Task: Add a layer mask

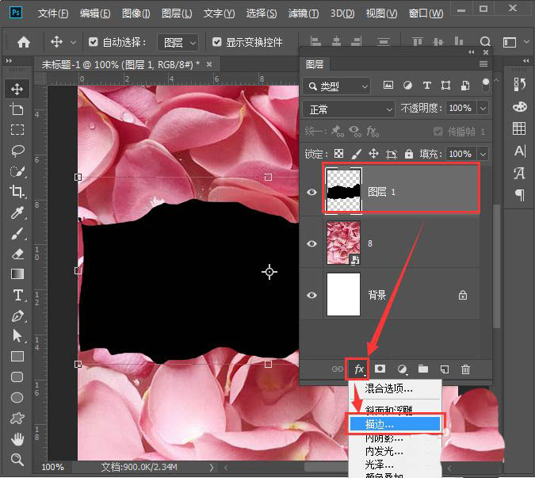Action: [x=380, y=369]
